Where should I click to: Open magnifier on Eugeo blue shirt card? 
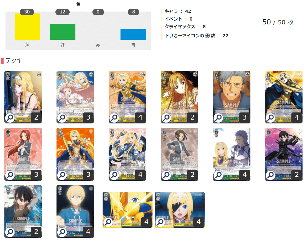tap(62, 232)
